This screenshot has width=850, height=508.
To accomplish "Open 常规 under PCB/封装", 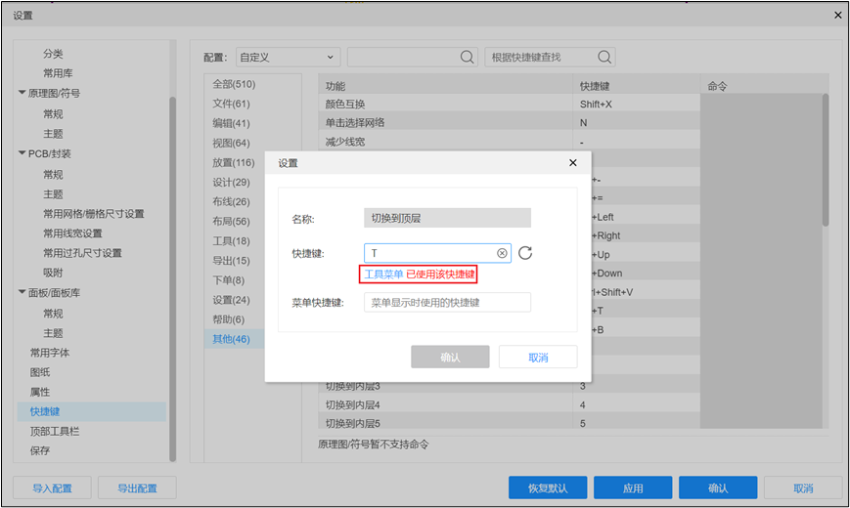I will [x=53, y=175].
